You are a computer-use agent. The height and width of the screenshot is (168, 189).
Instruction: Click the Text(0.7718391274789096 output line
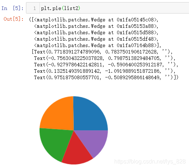[102, 52]
